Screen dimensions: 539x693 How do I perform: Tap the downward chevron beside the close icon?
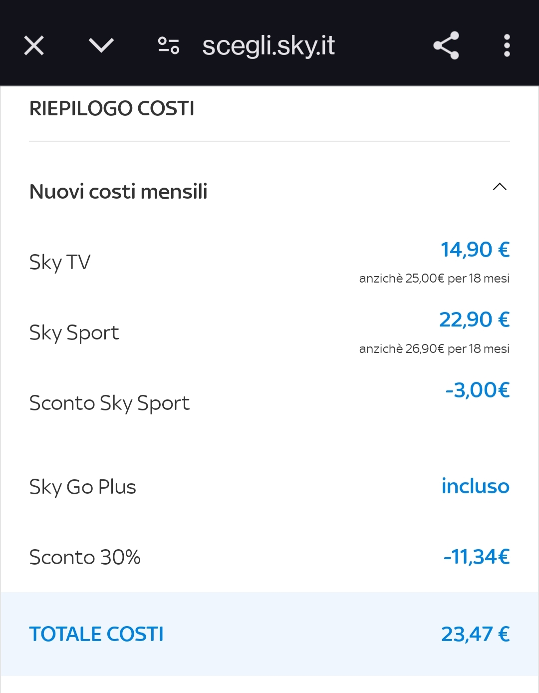[x=101, y=46]
